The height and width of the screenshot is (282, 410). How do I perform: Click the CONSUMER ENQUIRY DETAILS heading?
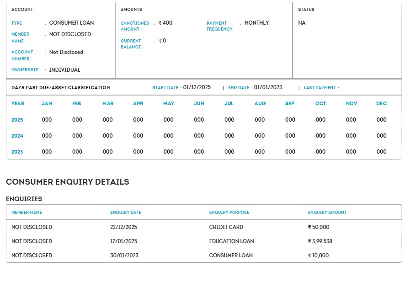tap(68, 182)
